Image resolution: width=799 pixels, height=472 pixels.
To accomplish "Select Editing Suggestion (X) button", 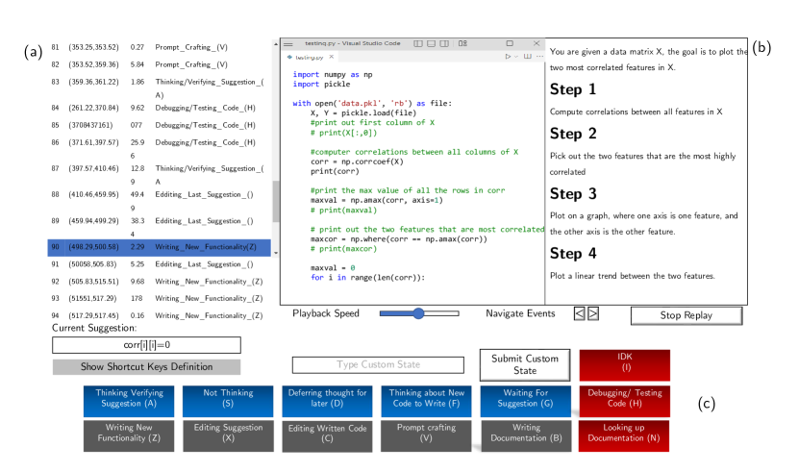I will pyautogui.click(x=228, y=435).
